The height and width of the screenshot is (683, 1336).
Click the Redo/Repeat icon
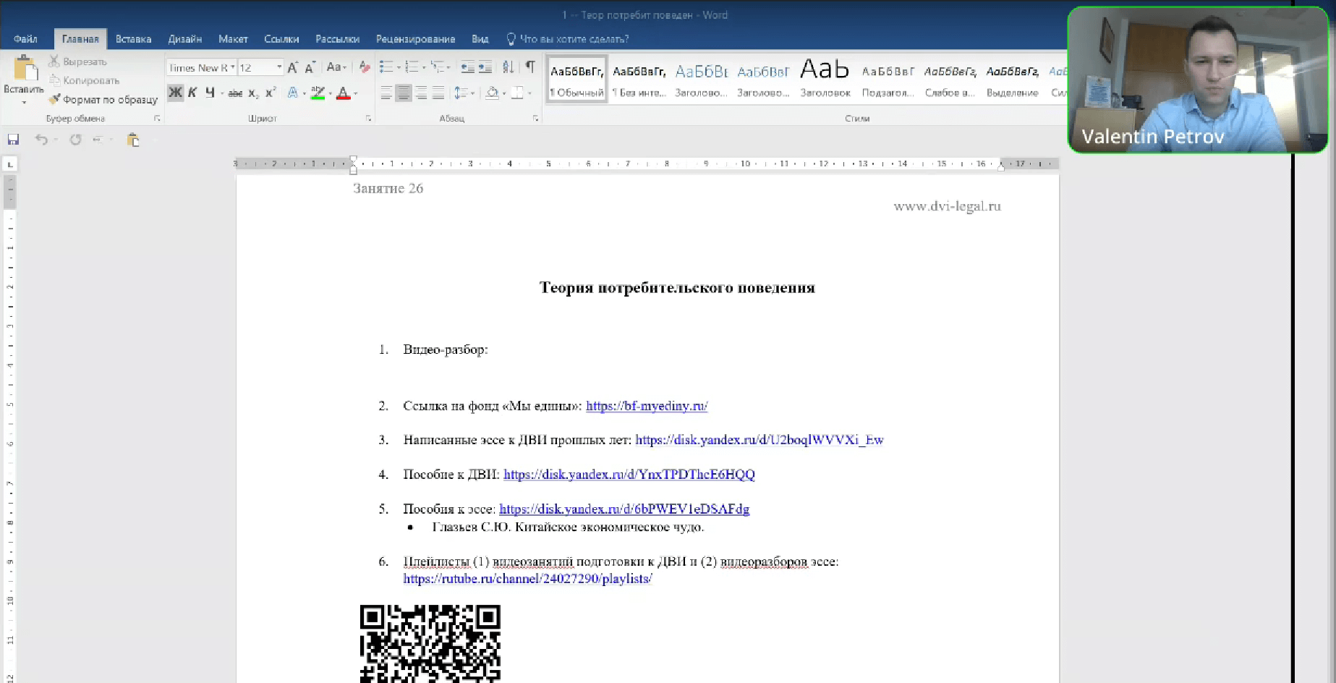pyautogui.click(x=75, y=140)
